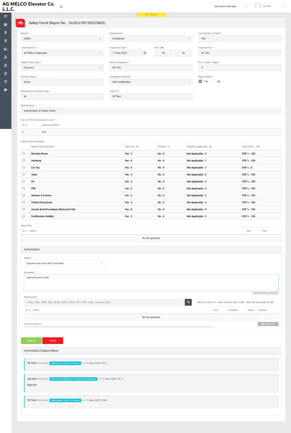Expand the Car Top checklist row
Viewport: 291px width, 433px height.
[24, 168]
